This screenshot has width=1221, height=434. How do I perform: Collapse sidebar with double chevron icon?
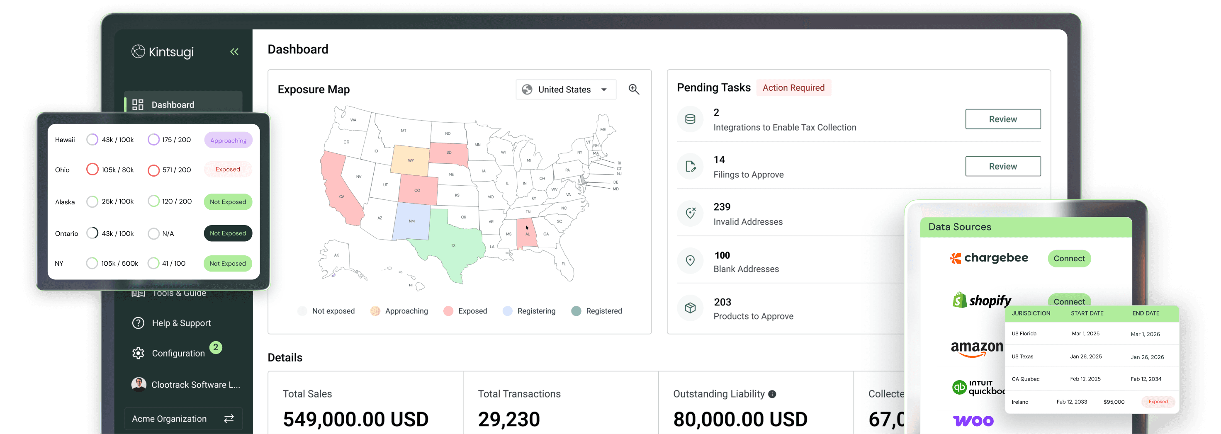click(234, 52)
